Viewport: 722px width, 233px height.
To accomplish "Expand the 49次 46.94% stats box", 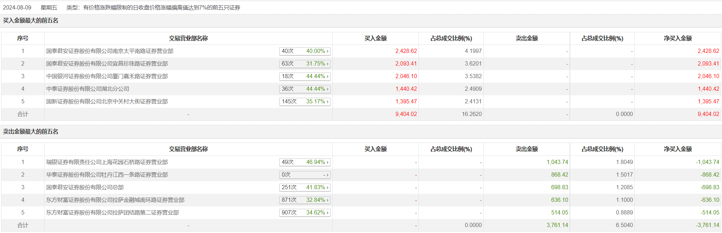I will pyautogui.click(x=305, y=162).
